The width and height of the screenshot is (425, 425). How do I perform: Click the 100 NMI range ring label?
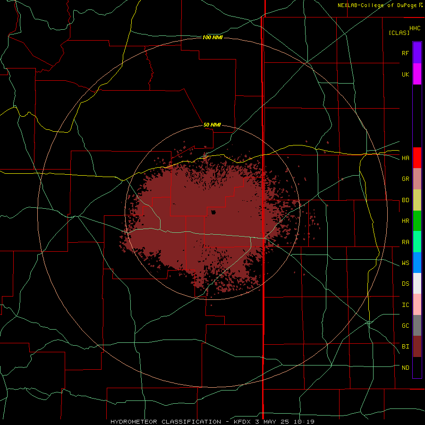point(212,37)
